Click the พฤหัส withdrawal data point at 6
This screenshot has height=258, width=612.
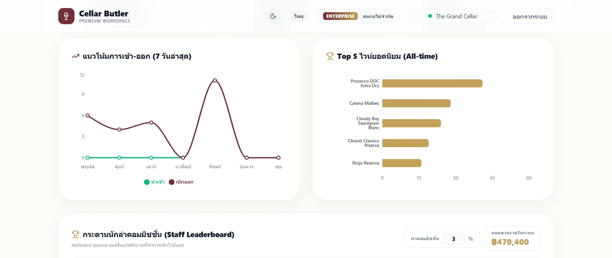pos(88,116)
